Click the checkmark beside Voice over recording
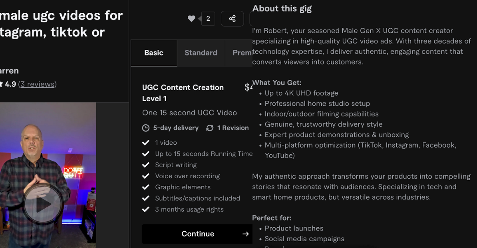This screenshot has width=477, height=248. click(x=146, y=176)
